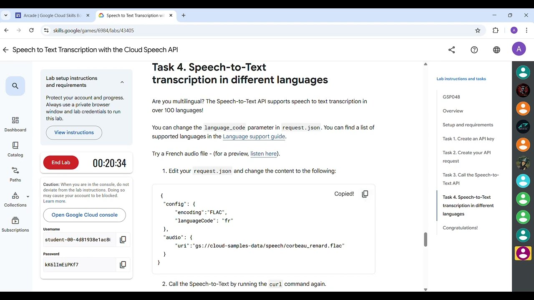Switch to Speech to Text Transcription tab

tap(135, 15)
